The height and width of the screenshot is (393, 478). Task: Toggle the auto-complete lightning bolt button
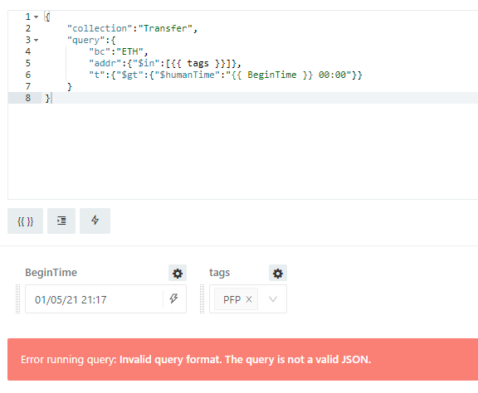coord(95,221)
